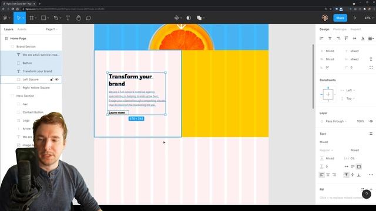Image resolution: width=376 pixels, height=211 pixels.
Task: Set text align right
Action: [x=334, y=175]
